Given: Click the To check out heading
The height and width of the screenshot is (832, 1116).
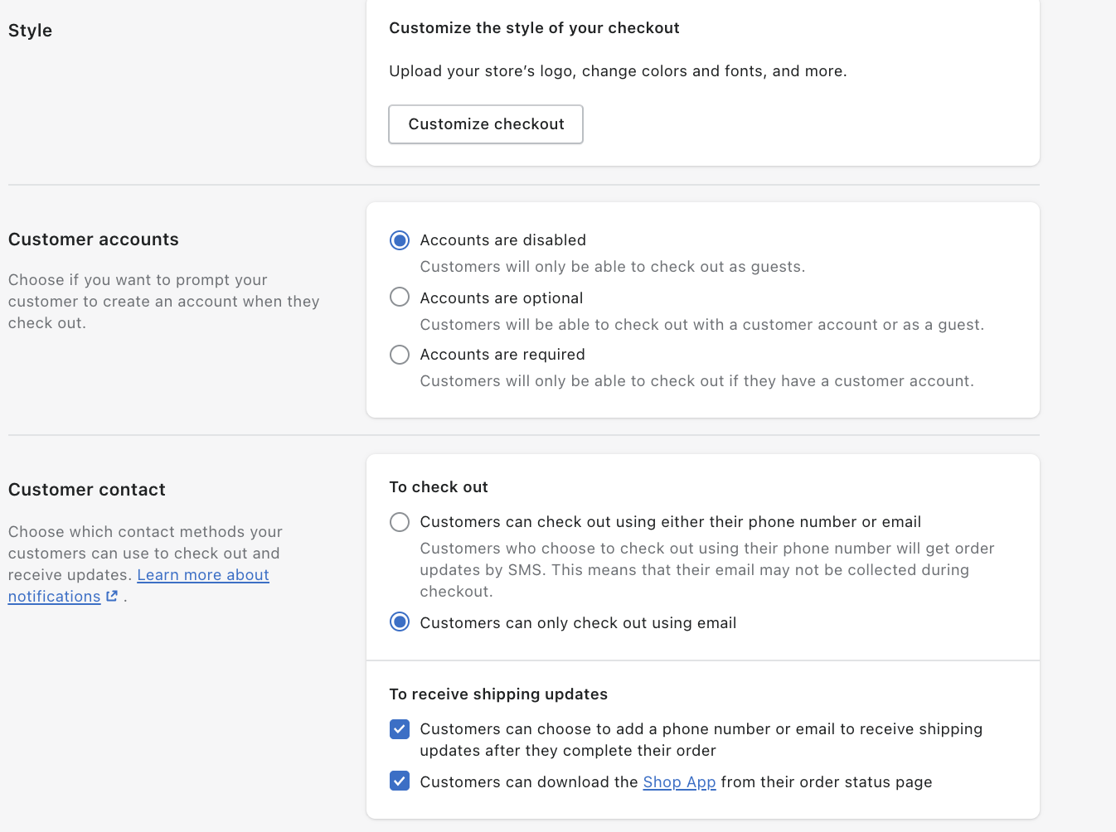Looking at the screenshot, I should [439, 487].
